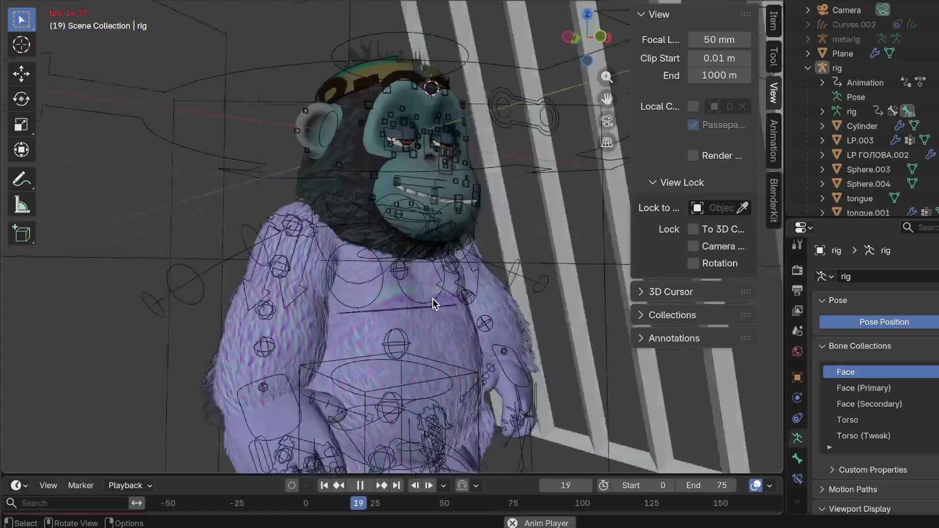Collapse the rig object in outliner
Image resolution: width=939 pixels, height=528 pixels.
coord(808,68)
